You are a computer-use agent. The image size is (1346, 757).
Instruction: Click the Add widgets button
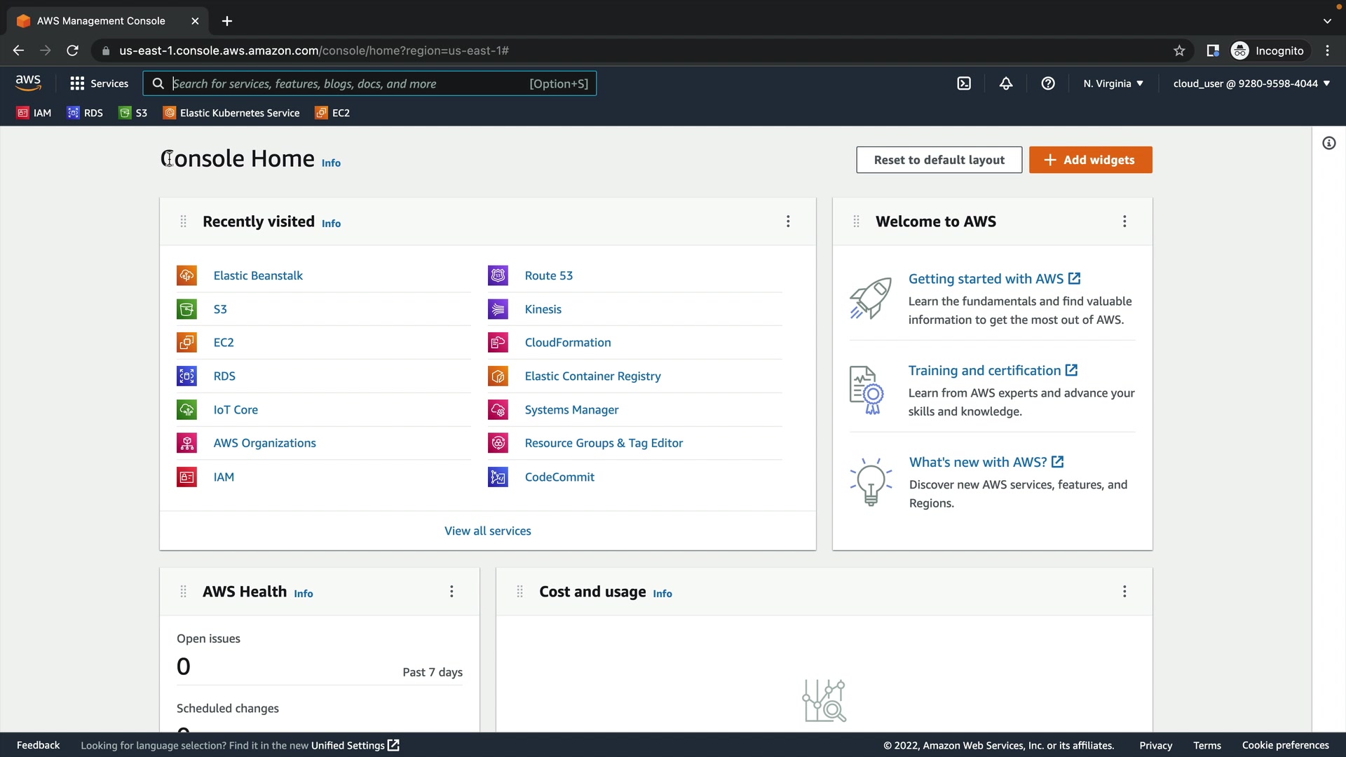[1090, 160]
